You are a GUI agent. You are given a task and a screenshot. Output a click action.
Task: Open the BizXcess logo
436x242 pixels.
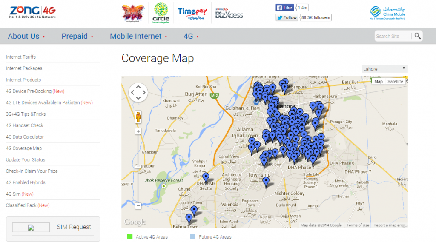pyautogui.click(x=229, y=13)
